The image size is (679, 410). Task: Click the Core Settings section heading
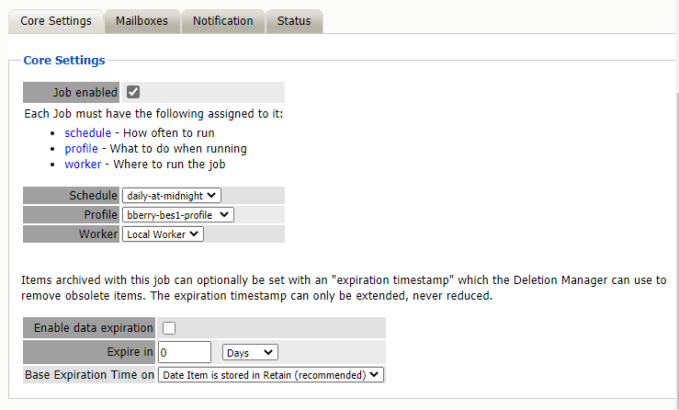coord(64,61)
